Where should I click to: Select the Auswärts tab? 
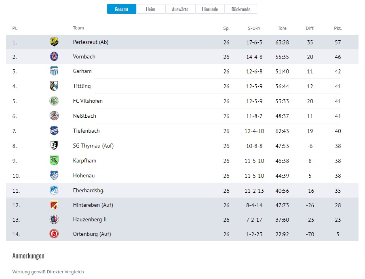[x=180, y=9]
